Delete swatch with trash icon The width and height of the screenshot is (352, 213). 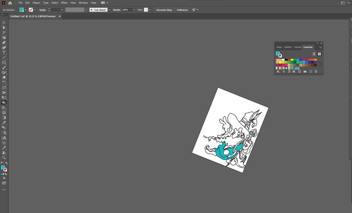tap(316, 72)
